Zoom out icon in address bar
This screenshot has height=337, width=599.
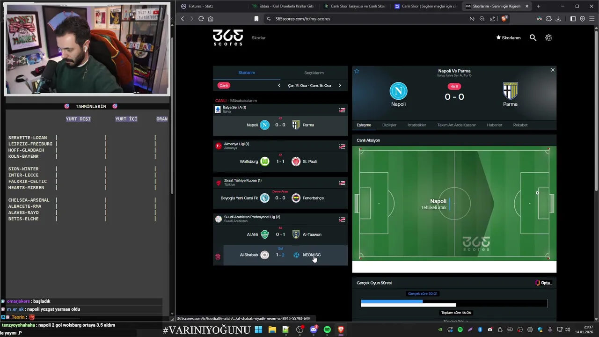482,19
